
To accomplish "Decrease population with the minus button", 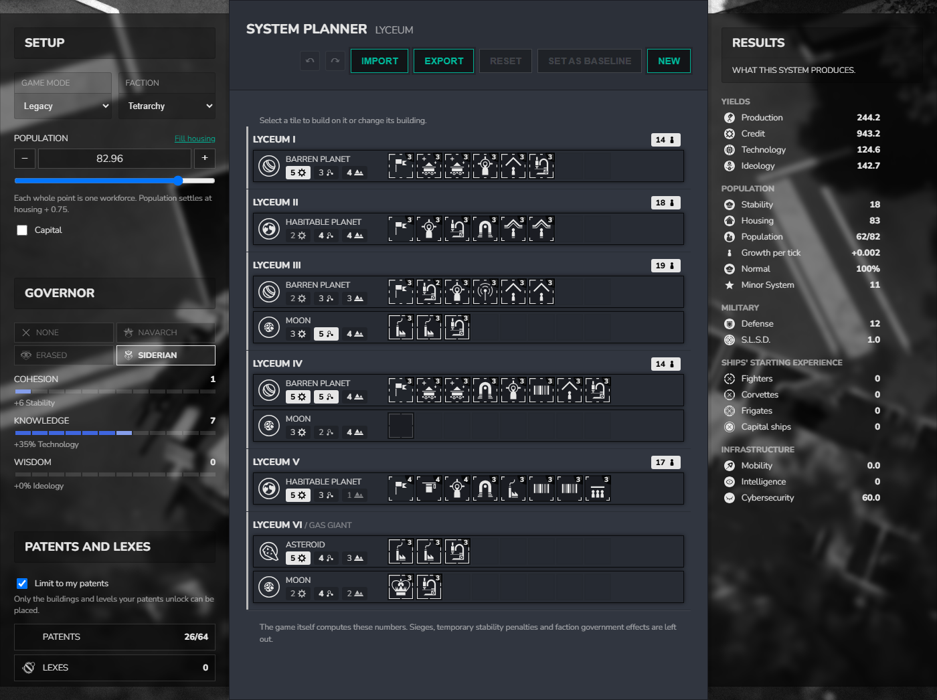I will (25, 159).
